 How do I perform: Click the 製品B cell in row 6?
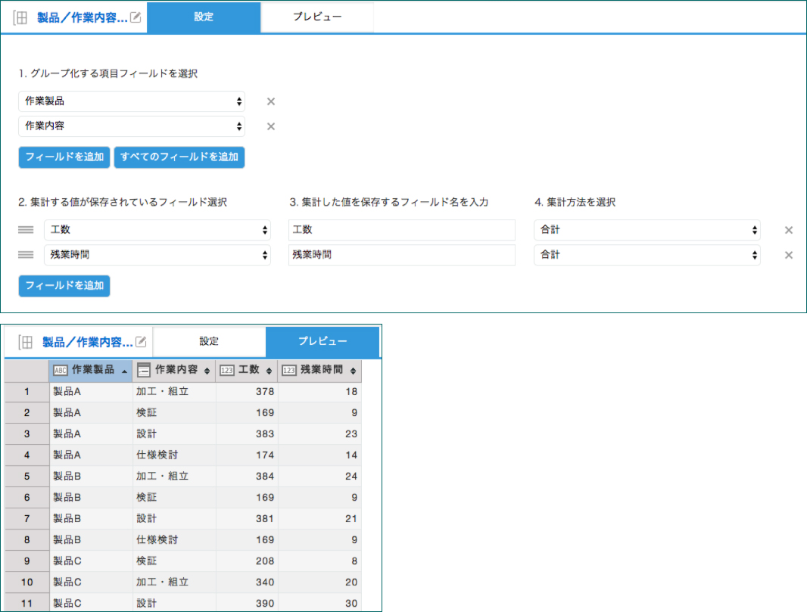pyautogui.click(x=91, y=498)
